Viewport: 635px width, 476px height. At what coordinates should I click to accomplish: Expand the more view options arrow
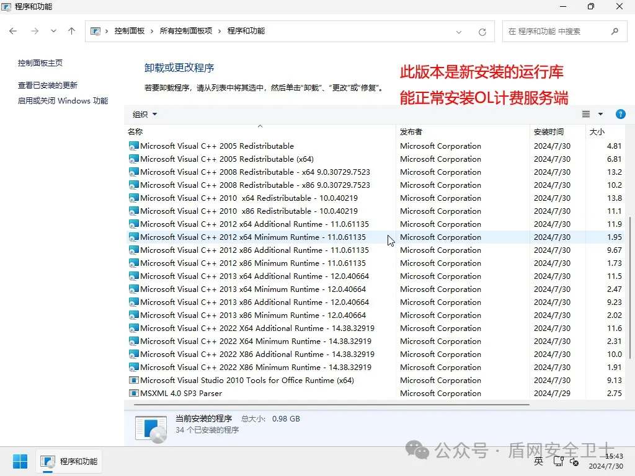pyautogui.click(x=600, y=114)
